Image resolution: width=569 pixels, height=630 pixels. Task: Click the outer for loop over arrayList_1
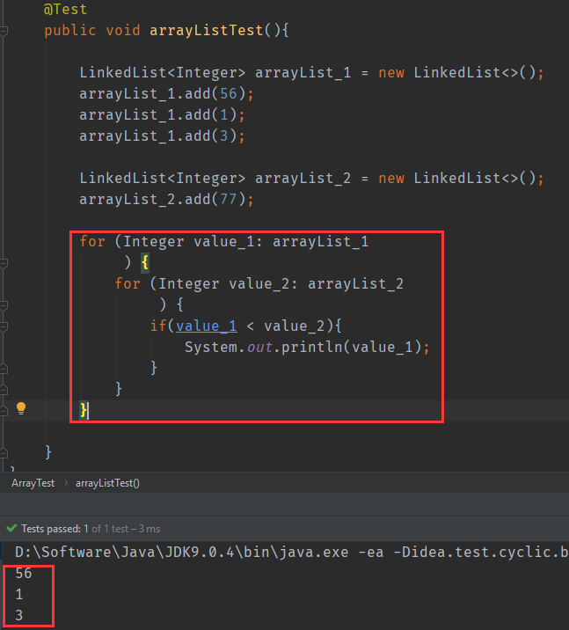223,241
